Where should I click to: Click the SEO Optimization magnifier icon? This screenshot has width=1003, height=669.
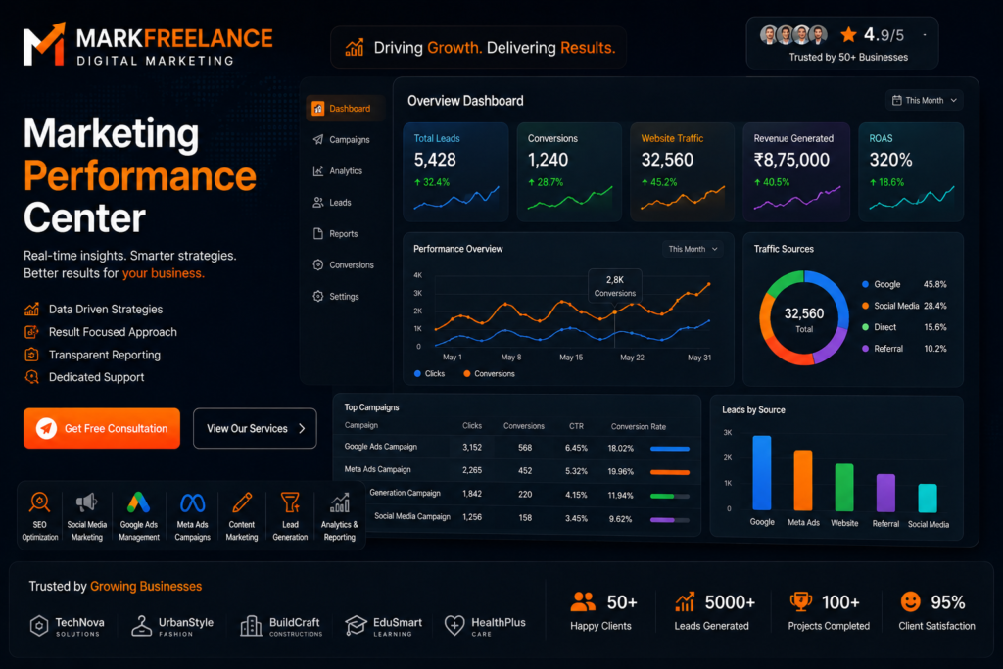pyautogui.click(x=39, y=502)
